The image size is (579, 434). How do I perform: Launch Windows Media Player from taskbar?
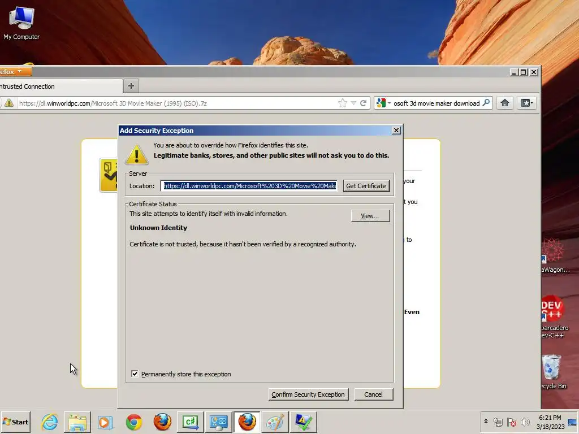(105, 422)
